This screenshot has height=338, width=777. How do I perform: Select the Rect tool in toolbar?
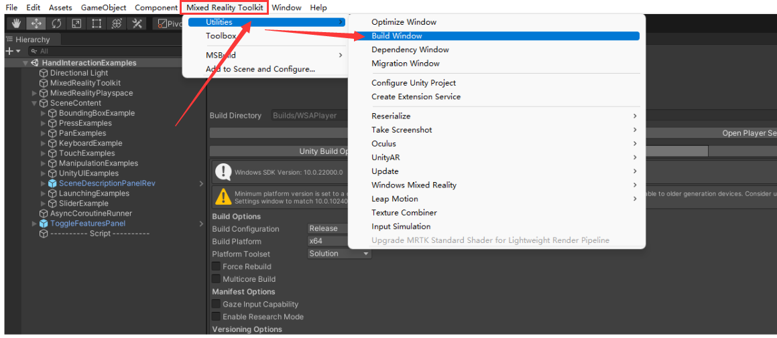97,23
